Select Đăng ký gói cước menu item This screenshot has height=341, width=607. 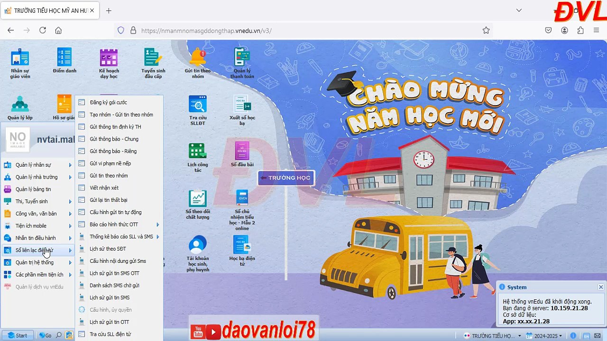point(119,102)
